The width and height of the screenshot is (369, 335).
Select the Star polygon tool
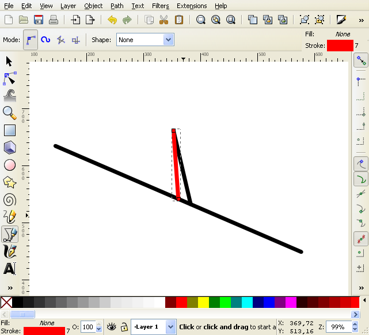pos(10,182)
